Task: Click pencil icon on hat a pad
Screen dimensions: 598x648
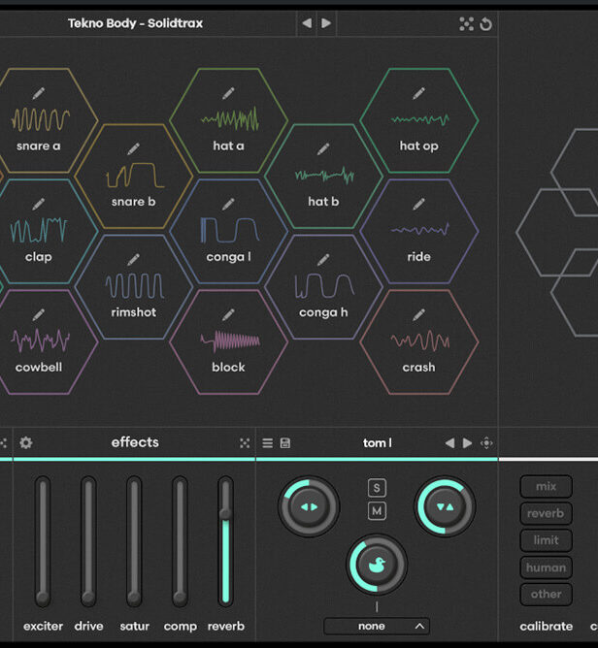Action: point(228,93)
